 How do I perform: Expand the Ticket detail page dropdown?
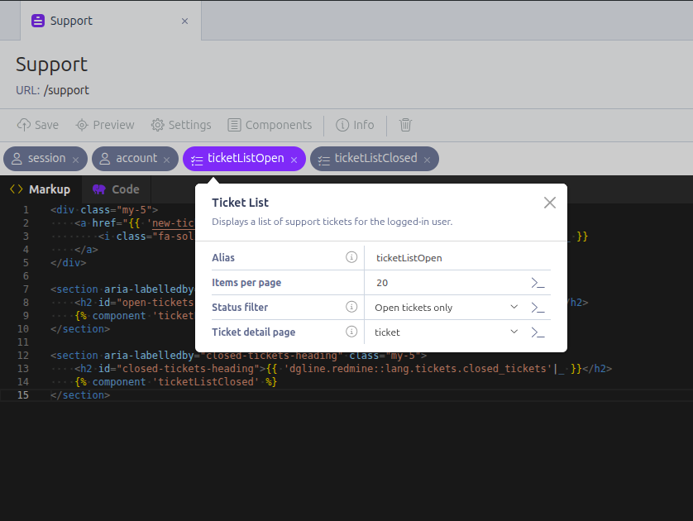point(514,332)
